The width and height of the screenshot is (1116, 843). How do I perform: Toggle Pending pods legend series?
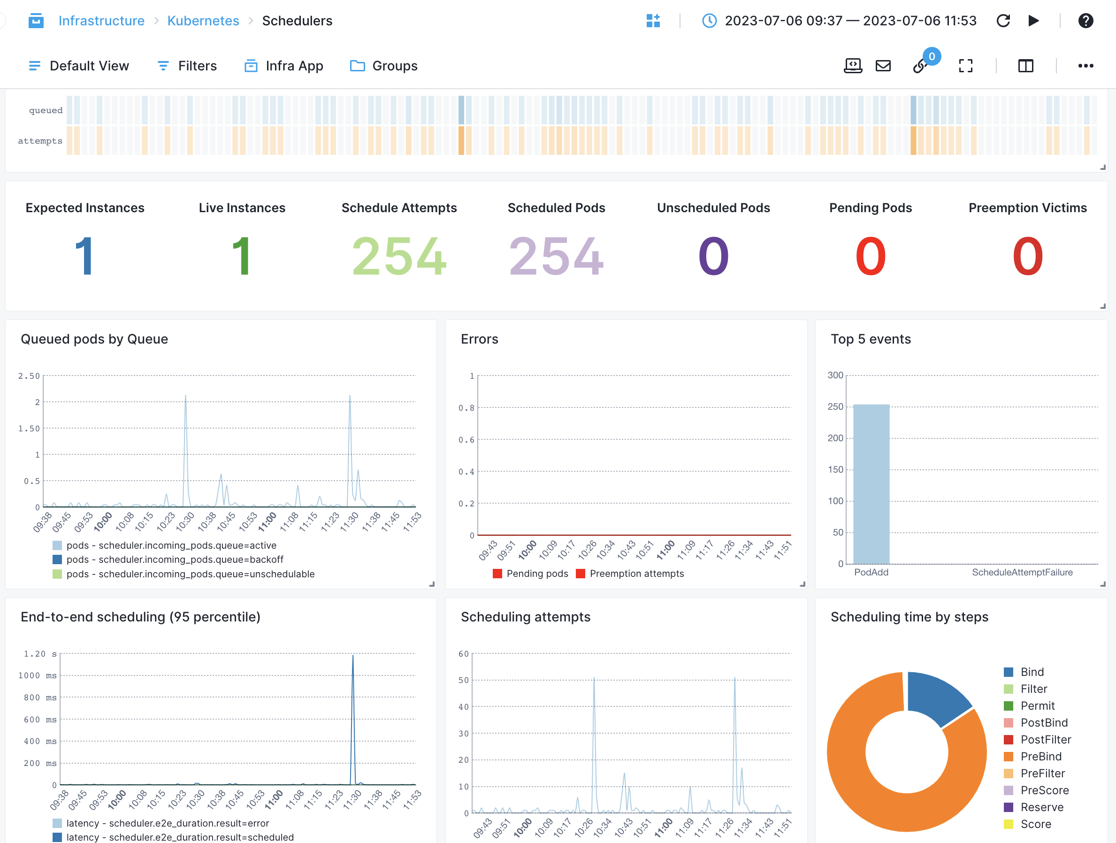(x=530, y=574)
